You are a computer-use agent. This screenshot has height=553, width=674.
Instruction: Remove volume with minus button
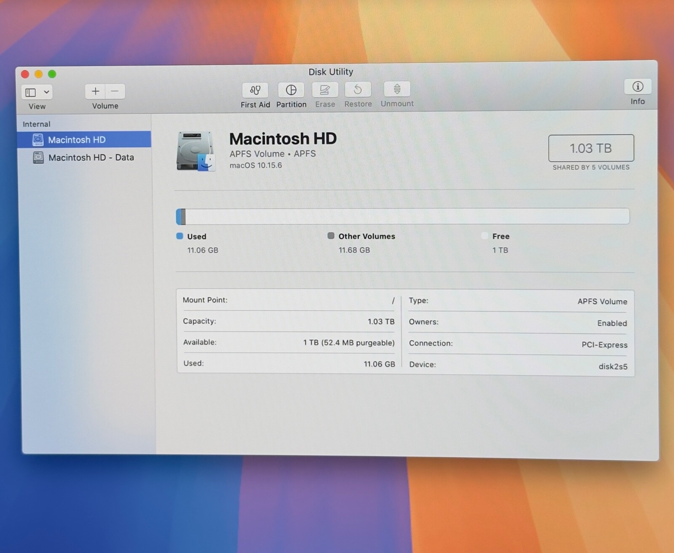click(x=115, y=91)
